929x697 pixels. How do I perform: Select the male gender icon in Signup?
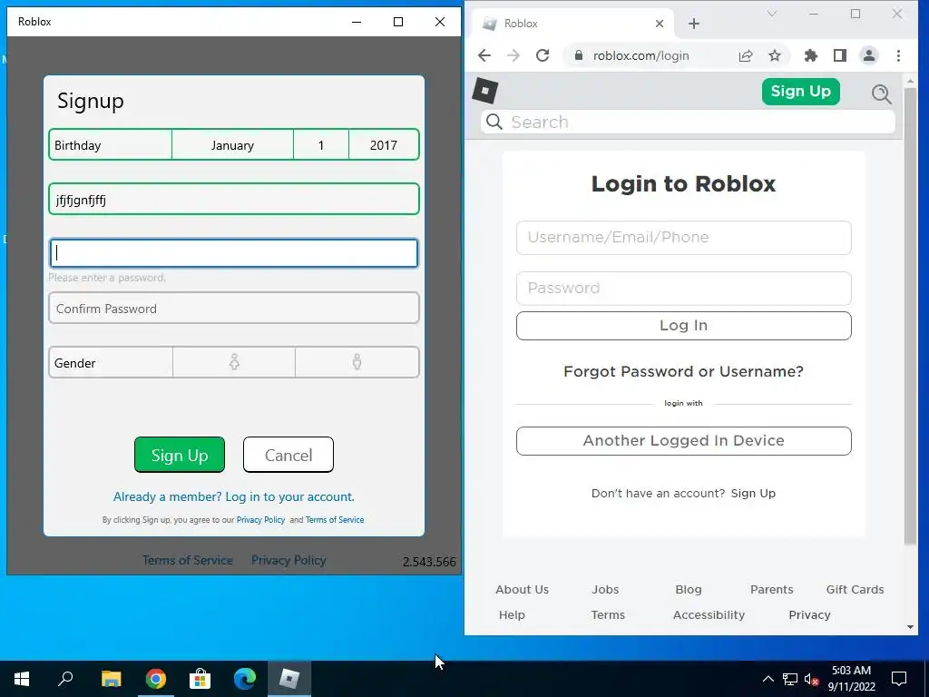357,362
